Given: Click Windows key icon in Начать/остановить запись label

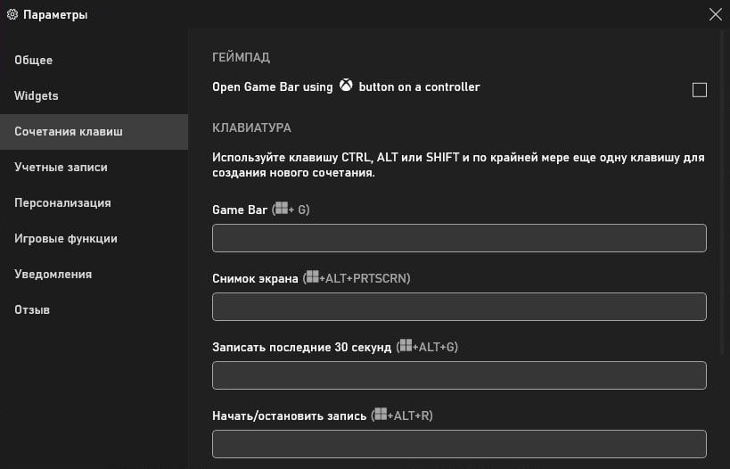Looking at the screenshot, I should coord(381,416).
